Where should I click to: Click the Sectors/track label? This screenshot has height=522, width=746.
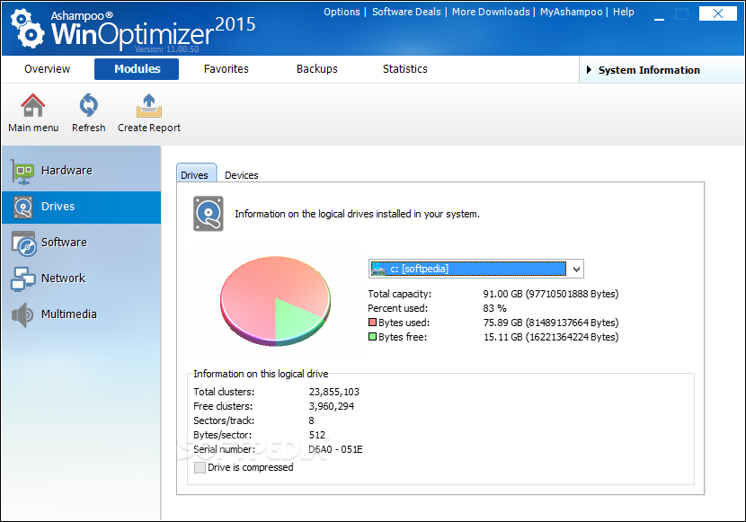(224, 420)
